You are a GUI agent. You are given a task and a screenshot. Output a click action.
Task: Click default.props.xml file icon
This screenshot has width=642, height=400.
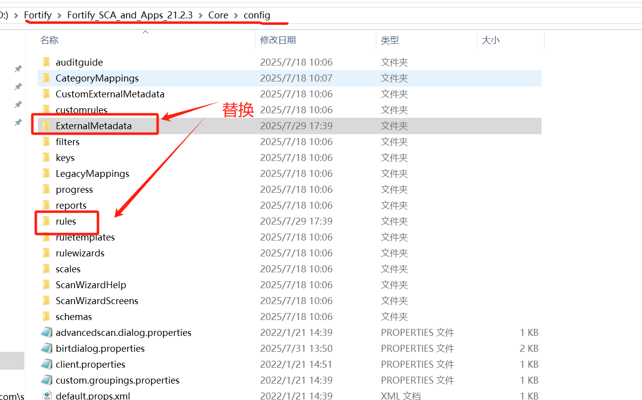point(47,396)
